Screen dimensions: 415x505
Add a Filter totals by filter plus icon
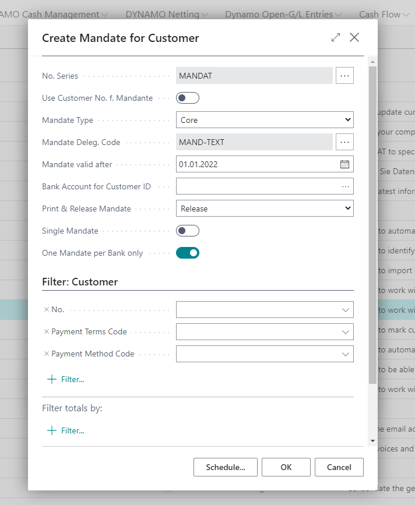pos(51,430)
